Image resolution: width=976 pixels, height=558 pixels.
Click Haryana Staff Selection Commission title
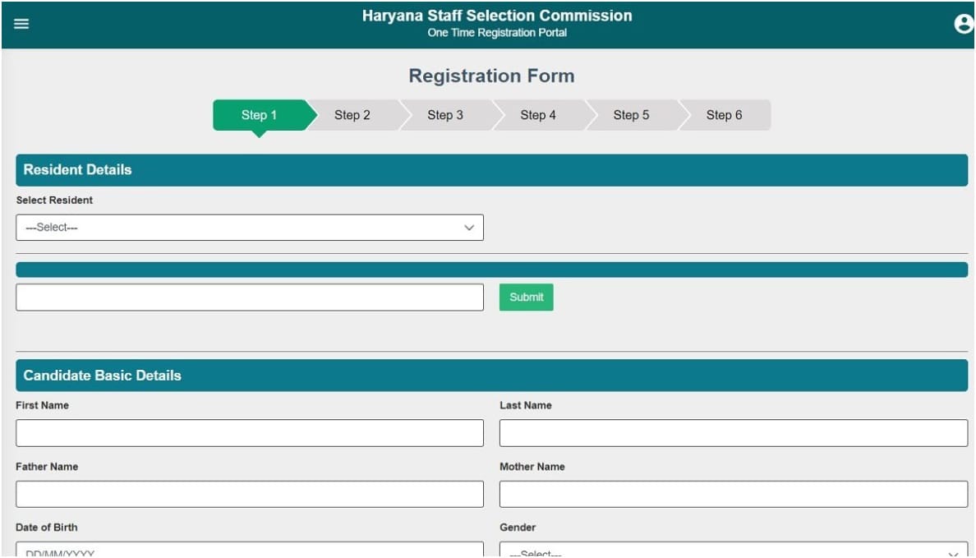pos(497,16)
